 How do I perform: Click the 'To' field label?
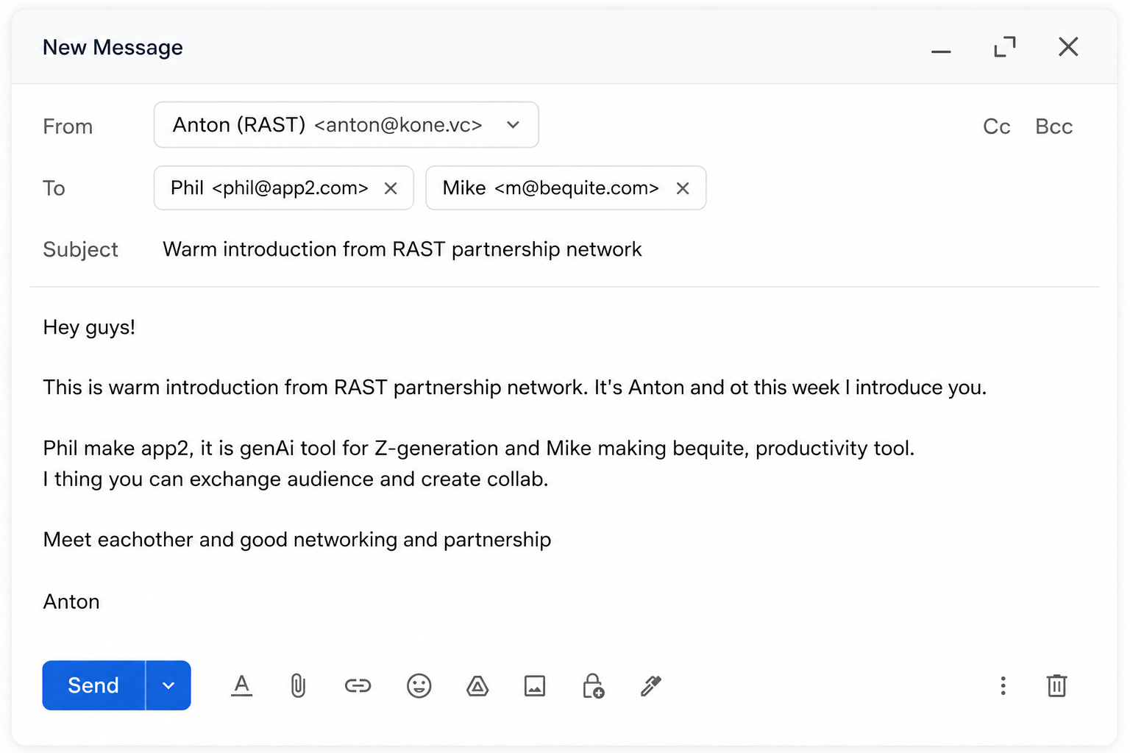54,188
